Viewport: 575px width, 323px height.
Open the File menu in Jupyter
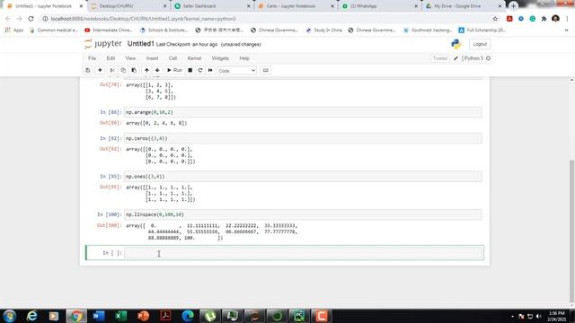(x=92, y=58)
